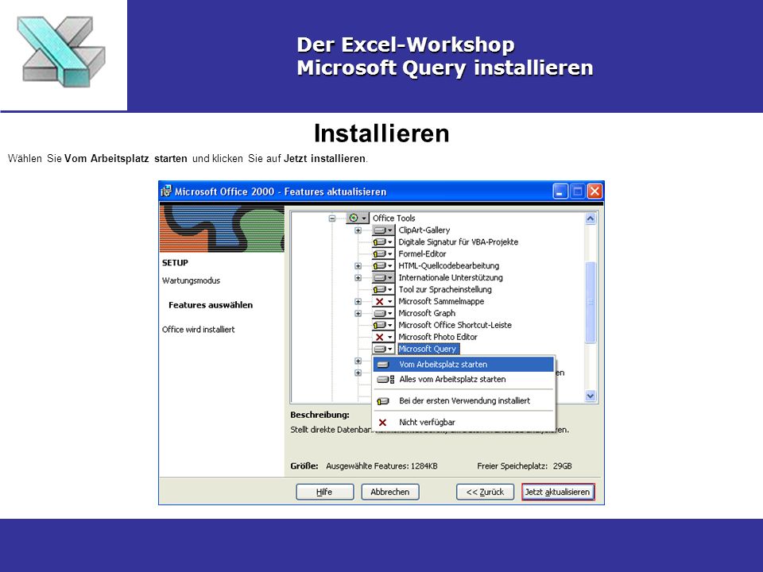The height and width of the screenshot is (572, 763).
Task: Open install-state icon for Office Tools
Action: [357, 218]
